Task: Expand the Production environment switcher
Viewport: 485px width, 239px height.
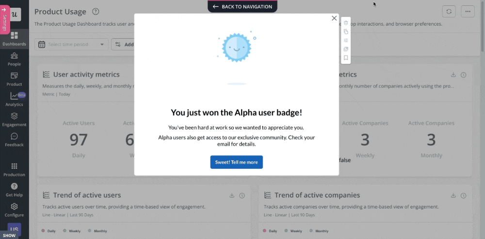Action: coord(14,169)
